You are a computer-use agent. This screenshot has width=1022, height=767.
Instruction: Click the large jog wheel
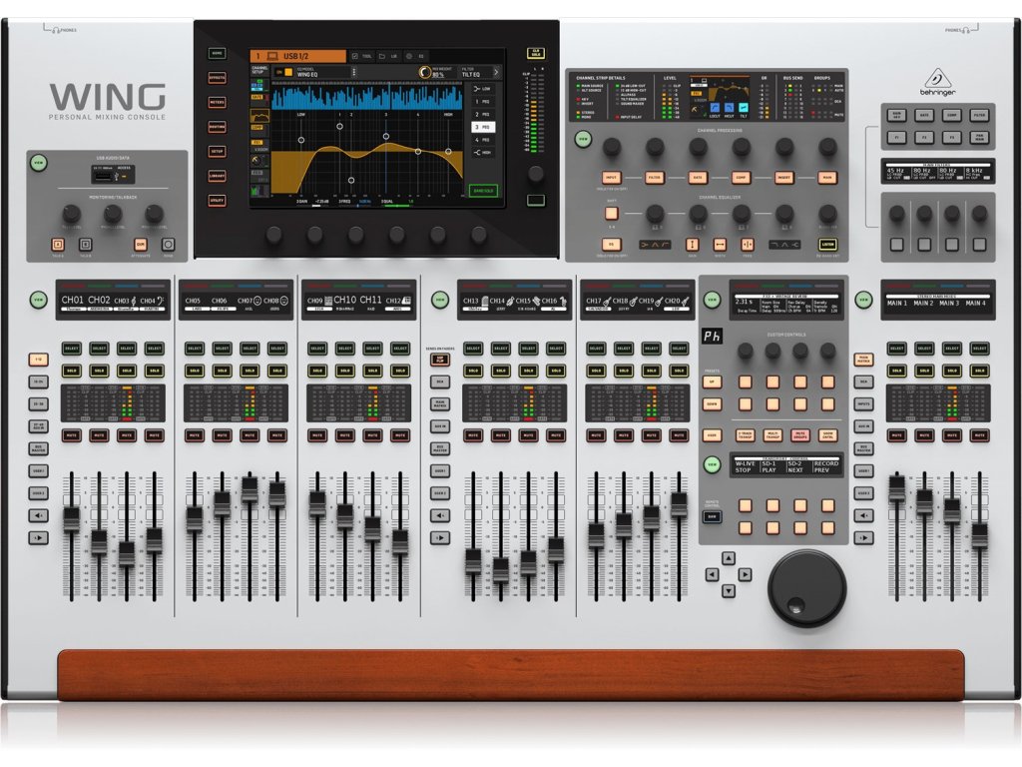tap(806, 587)
